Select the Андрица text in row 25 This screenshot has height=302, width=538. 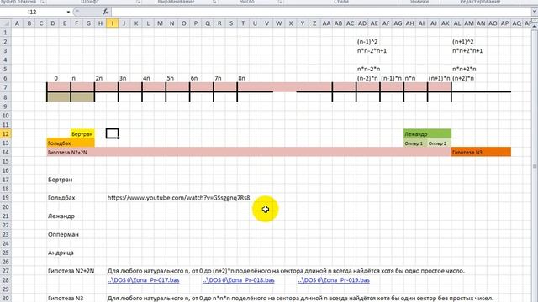coord(61,253)
